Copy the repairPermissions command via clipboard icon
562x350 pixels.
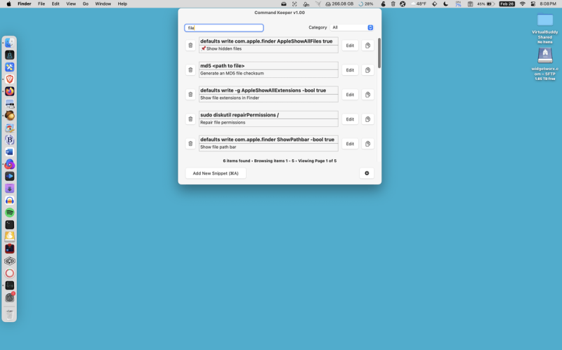367,119
